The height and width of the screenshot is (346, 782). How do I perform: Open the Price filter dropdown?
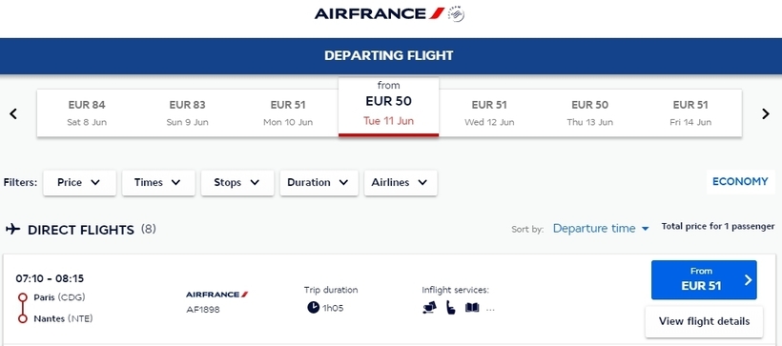[x=79, y=182]
